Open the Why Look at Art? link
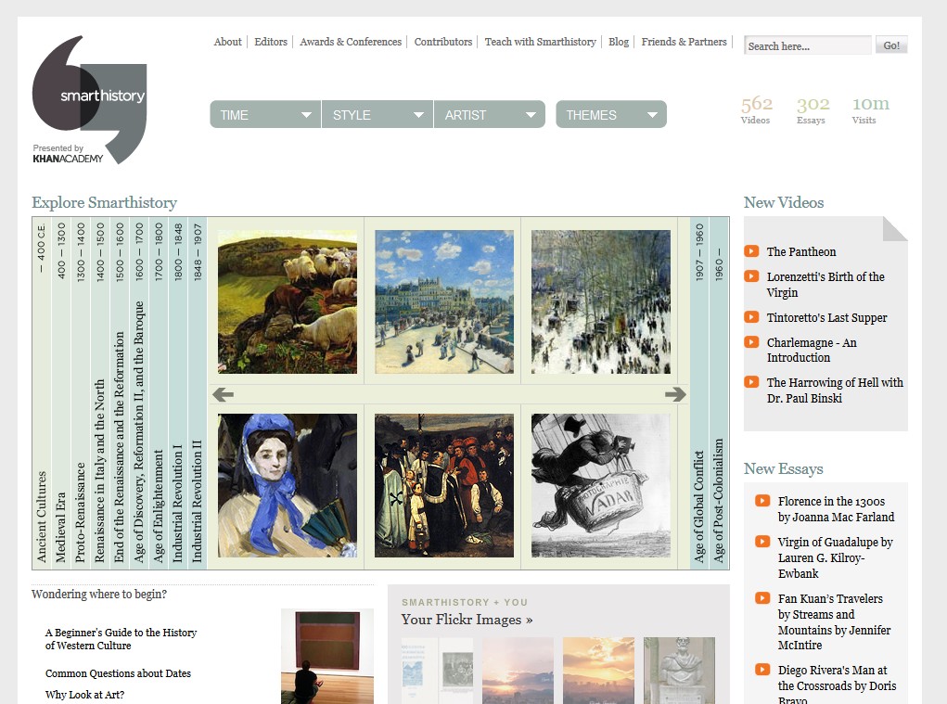The width and height of the screenshot is (947, 704). (x=84, y=695)
